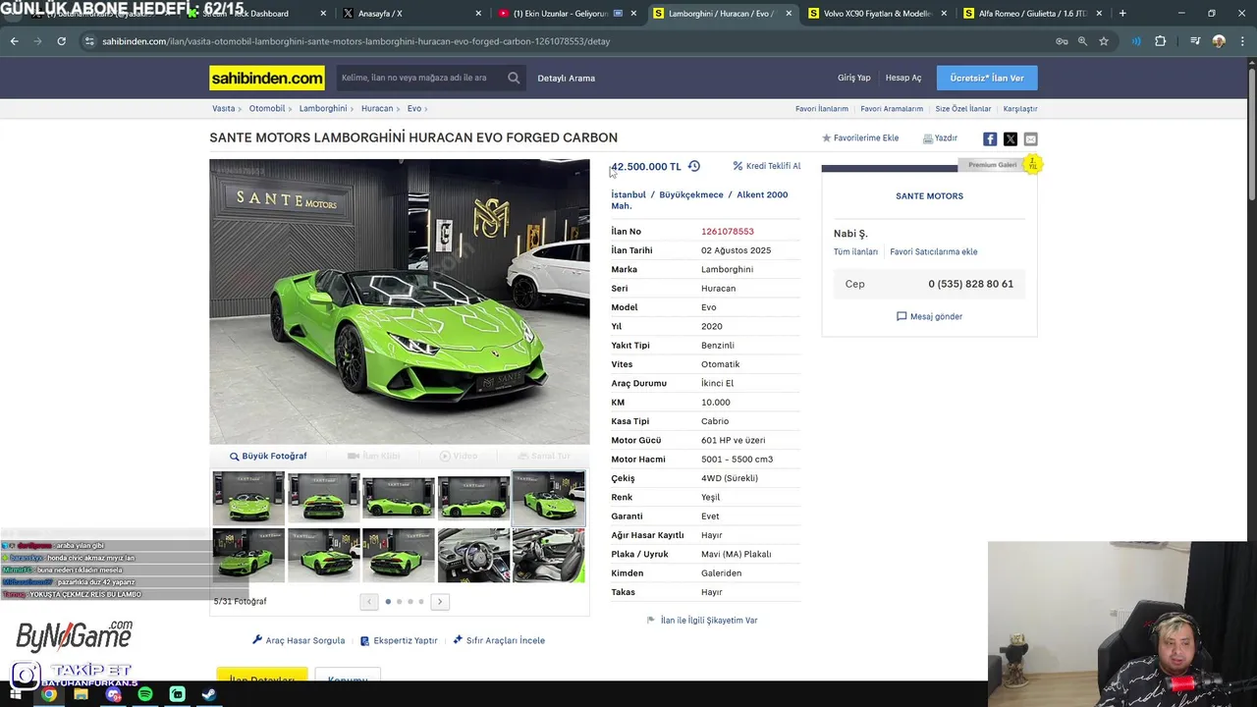Bookmark this page with star icon

tap(1104, 41)
